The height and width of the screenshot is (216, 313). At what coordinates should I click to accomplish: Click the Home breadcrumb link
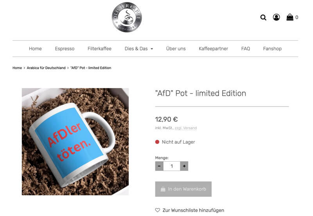pyautogui.click(x=17, y=68)
